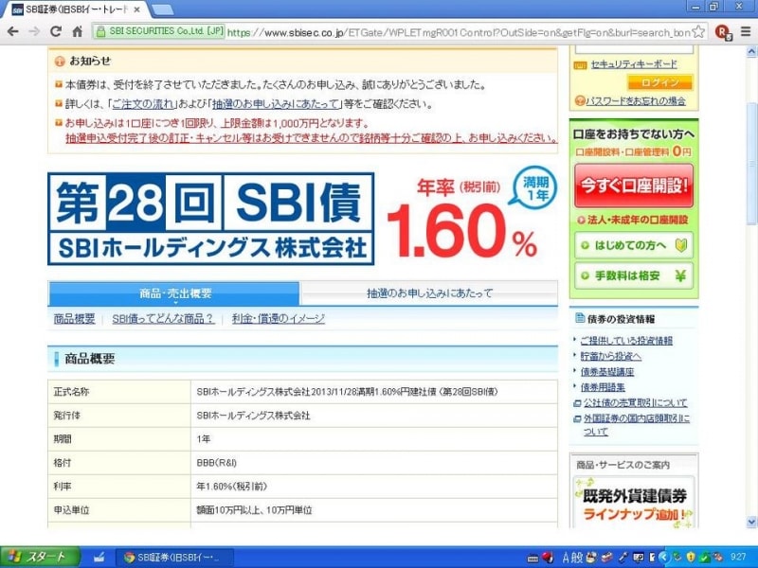Open the 抽選のお申し込みにあたって link in the notice
Screen dimensions: 758x568
276,104
